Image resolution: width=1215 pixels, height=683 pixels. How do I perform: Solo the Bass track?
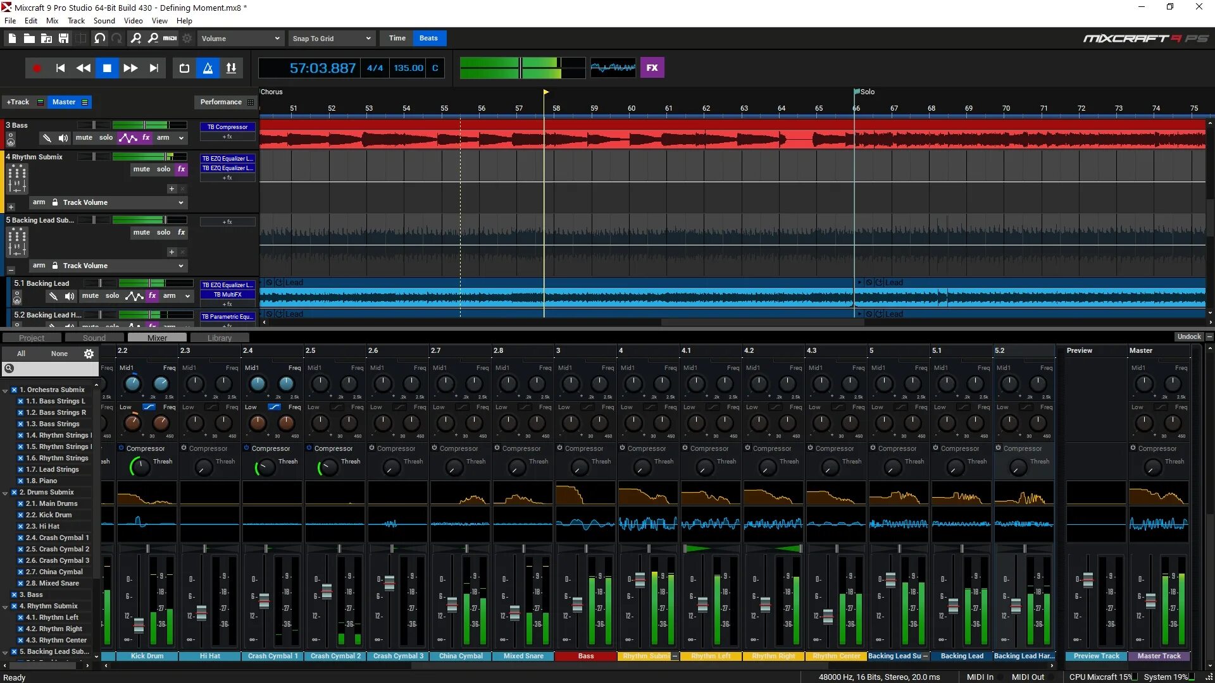106,137
